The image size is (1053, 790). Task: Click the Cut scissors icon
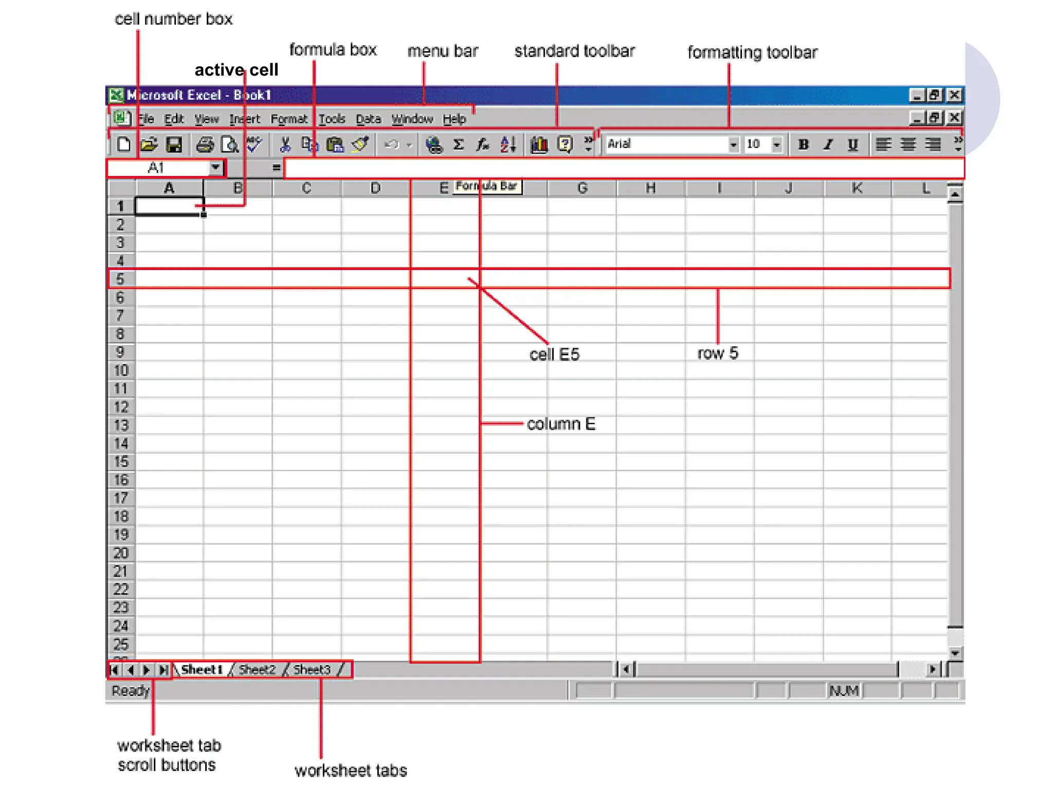pos(285,145)
